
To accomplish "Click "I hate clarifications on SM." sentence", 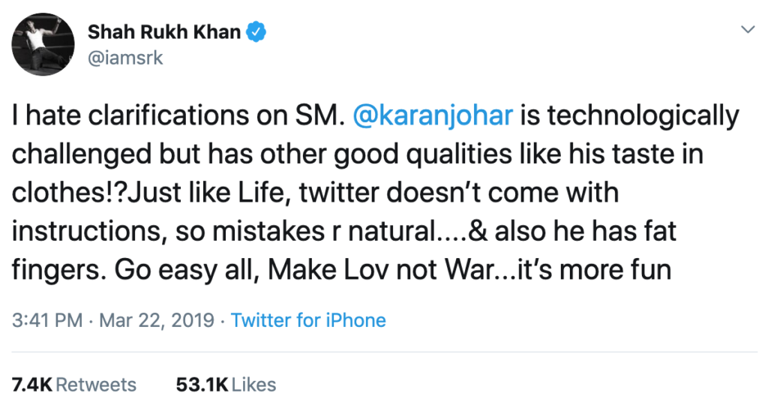I will click(178, 115).
